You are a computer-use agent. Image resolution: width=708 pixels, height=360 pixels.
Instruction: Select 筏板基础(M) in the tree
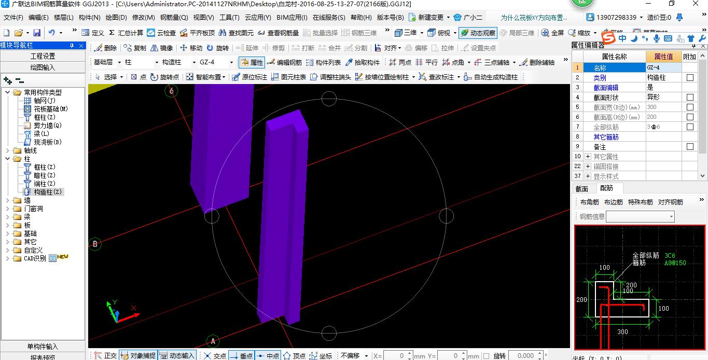coord(51,109)
